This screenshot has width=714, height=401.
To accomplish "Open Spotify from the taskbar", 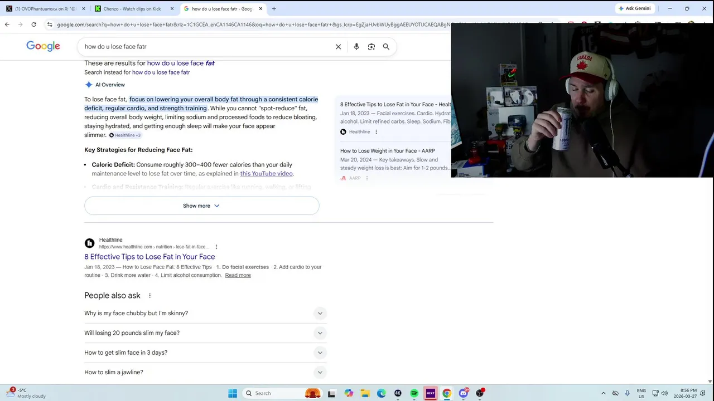I will pyautogui.click(x=414, y=393).
